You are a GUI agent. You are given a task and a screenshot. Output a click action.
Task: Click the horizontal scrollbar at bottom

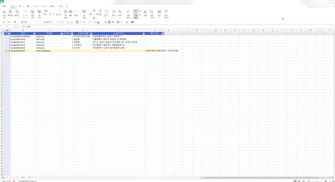tap(261, 178)
